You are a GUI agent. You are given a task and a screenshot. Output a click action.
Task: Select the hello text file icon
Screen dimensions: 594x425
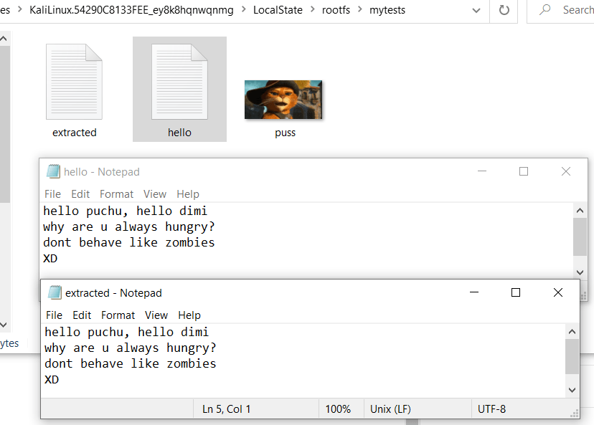[179, 82]
